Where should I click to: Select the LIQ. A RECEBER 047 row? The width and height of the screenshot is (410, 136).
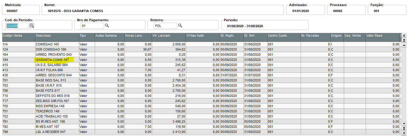(x=201, y=132)
